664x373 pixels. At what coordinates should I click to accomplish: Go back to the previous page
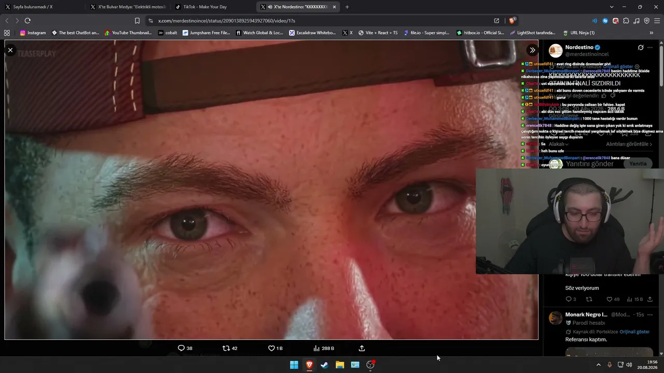[7, 21]
